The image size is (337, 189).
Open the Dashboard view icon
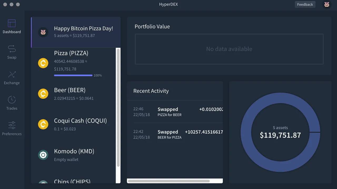(x=12, y=23)
